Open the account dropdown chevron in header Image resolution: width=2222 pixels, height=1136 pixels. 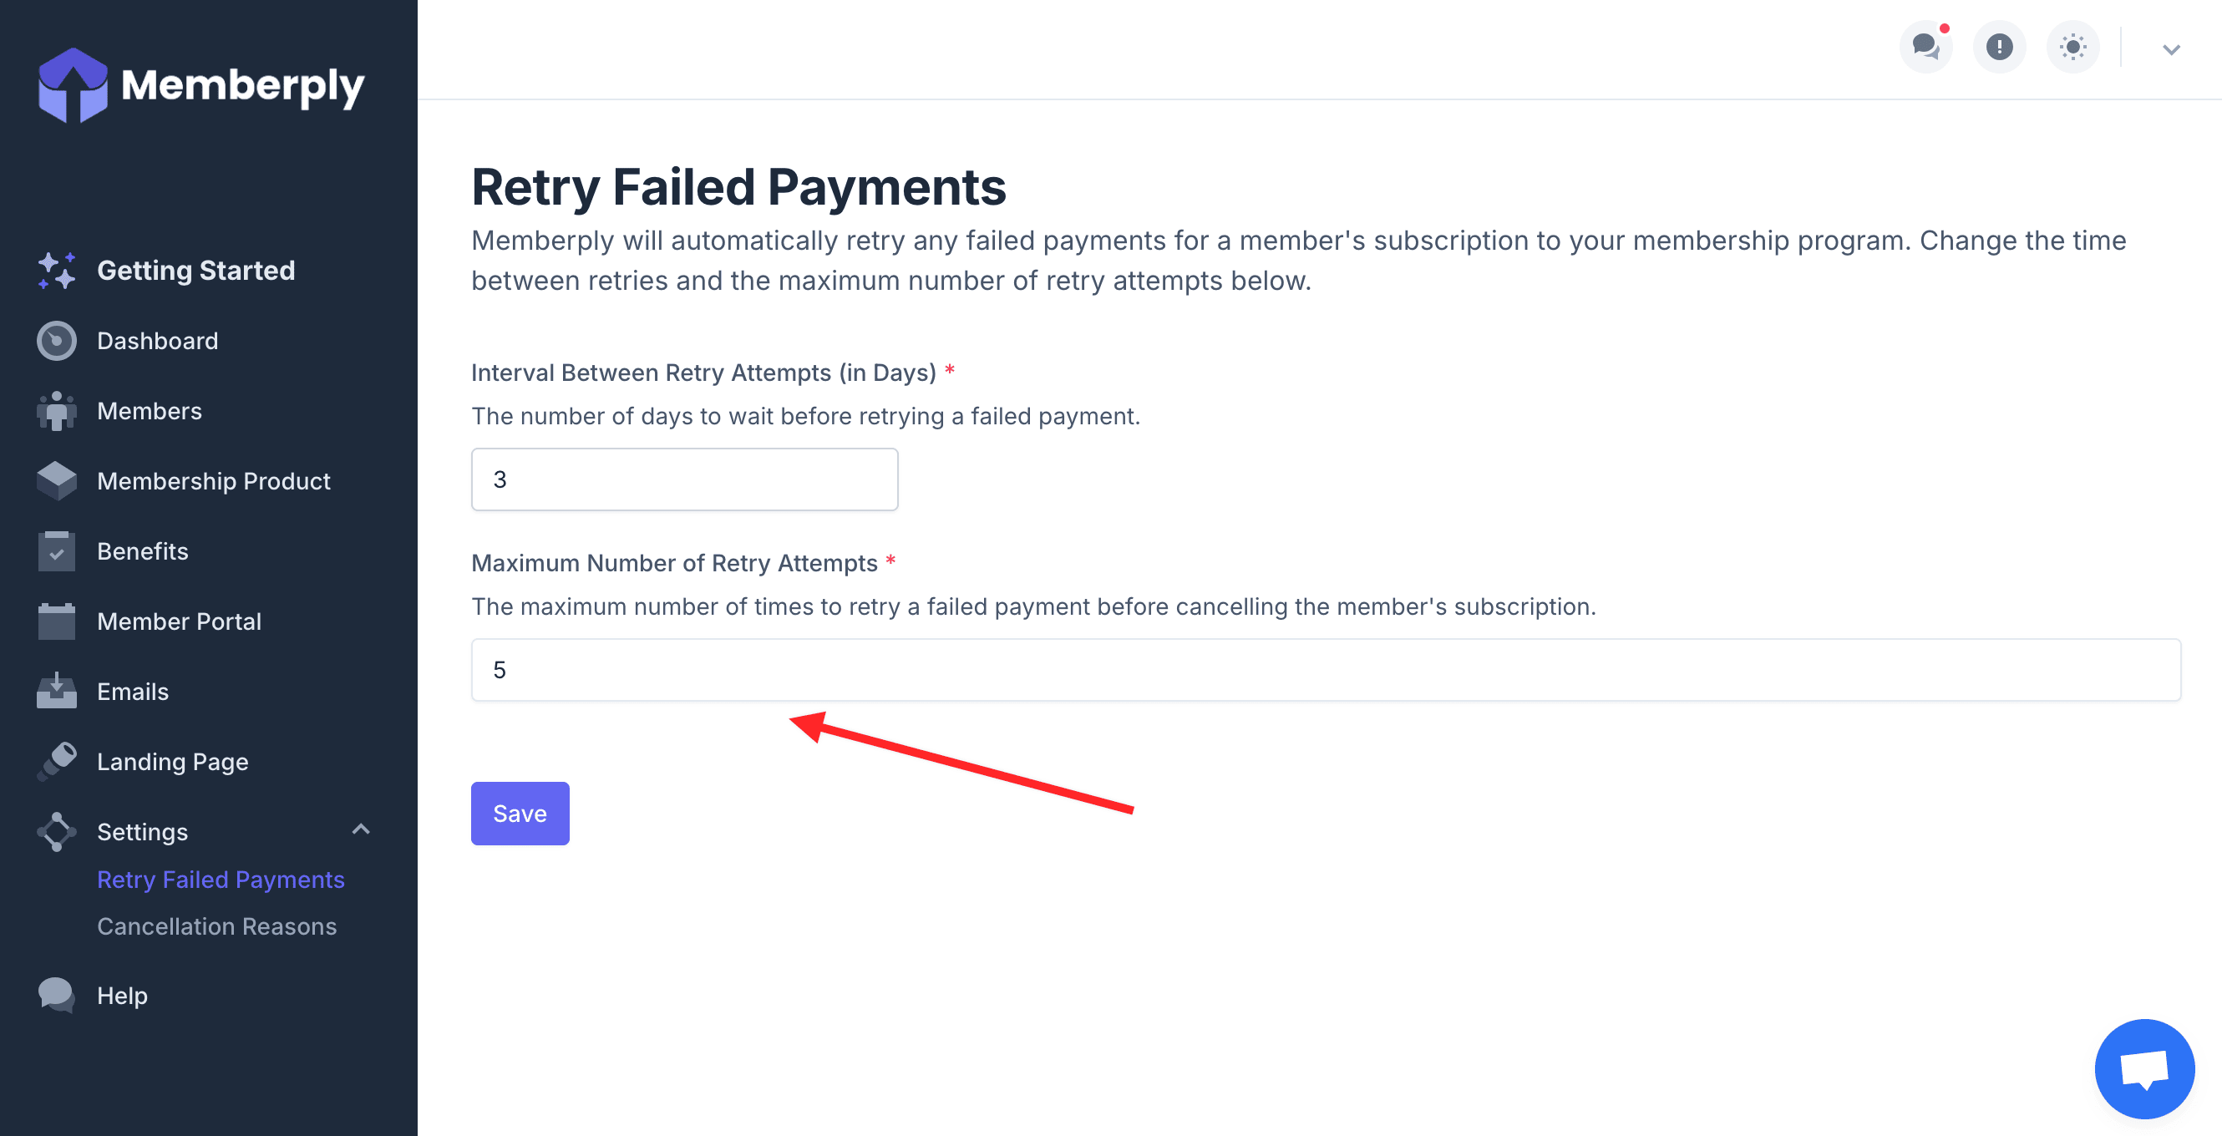2170,49
